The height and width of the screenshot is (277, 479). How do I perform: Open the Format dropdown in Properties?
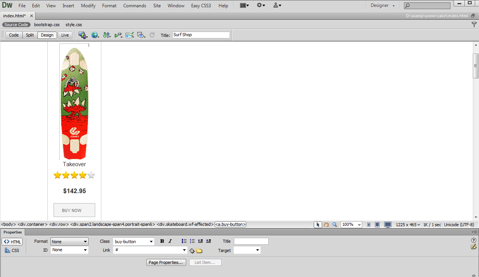tap(69, 242)
